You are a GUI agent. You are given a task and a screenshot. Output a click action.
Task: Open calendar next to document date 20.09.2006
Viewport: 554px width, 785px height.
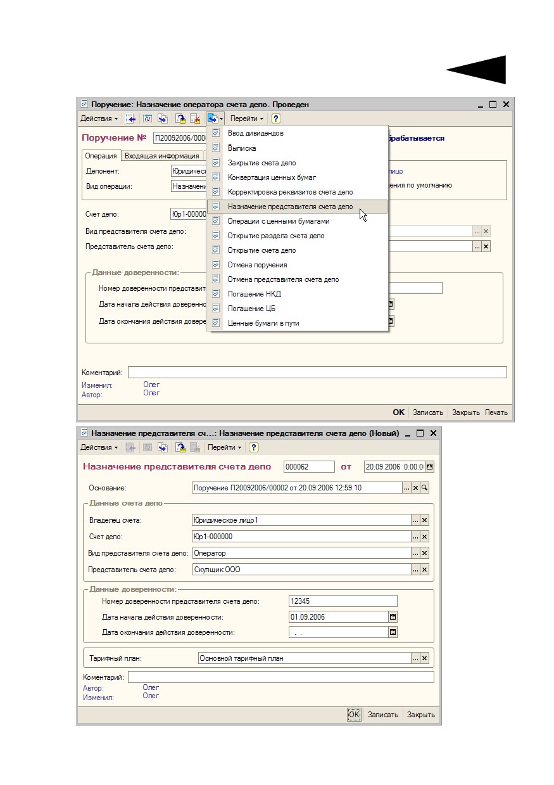point(429,467)
